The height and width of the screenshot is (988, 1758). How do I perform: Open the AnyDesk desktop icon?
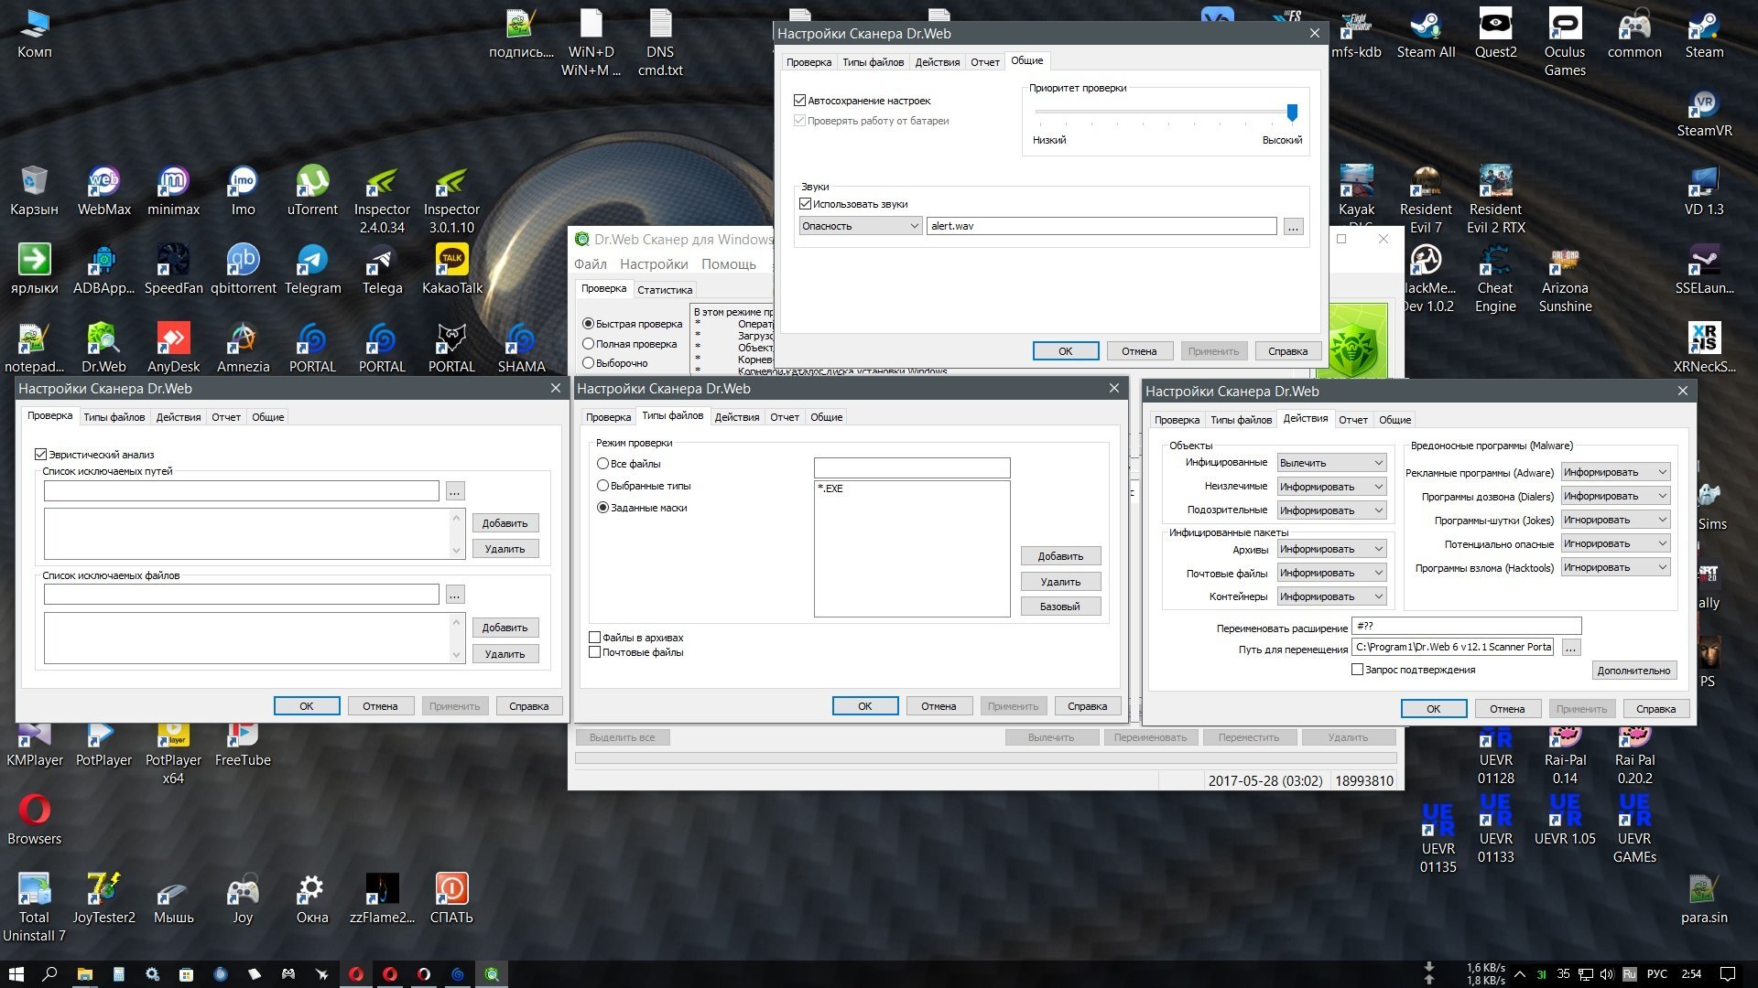tap(173, 348)
